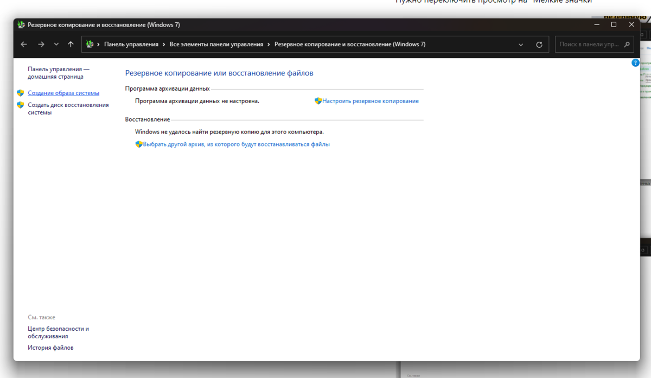Click text 'Программа архивации данных не настроена.'
651x378 pixels.
coord(197,101)
